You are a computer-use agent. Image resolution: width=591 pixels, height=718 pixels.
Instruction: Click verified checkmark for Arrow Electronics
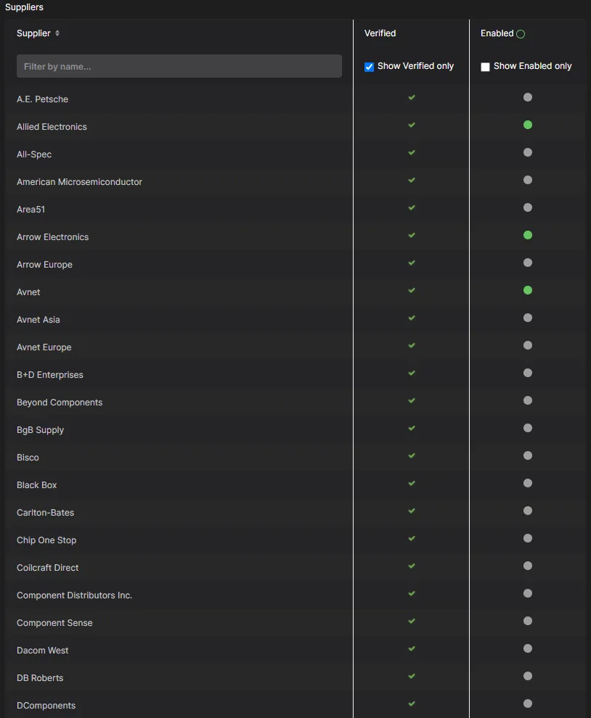(412, 236)
